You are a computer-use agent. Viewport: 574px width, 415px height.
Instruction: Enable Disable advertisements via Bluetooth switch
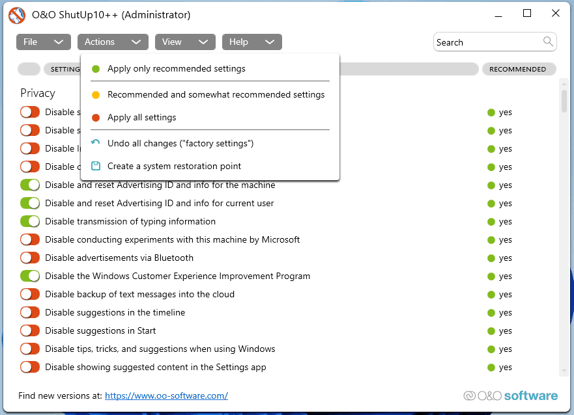(30, 258)
